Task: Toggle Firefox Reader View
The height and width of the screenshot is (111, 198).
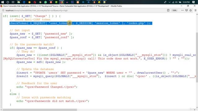Action: [x=168, y=10]
